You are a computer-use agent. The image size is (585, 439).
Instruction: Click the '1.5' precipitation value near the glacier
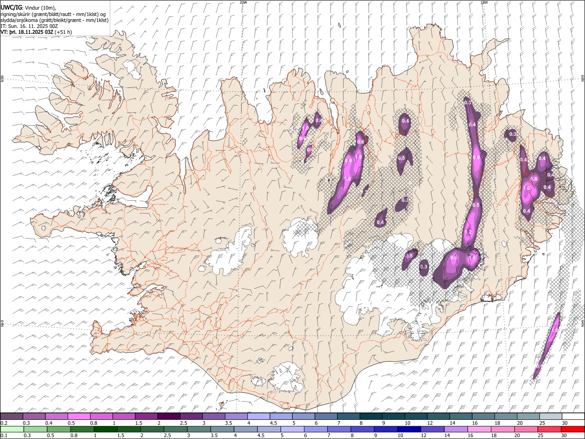pyautogui.click(x=409, y=256)
